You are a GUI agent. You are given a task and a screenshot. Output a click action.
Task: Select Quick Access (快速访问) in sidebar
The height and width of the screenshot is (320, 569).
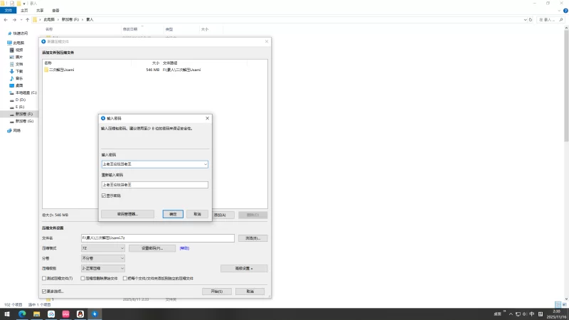pyautogui.click(x=18, y=33)
